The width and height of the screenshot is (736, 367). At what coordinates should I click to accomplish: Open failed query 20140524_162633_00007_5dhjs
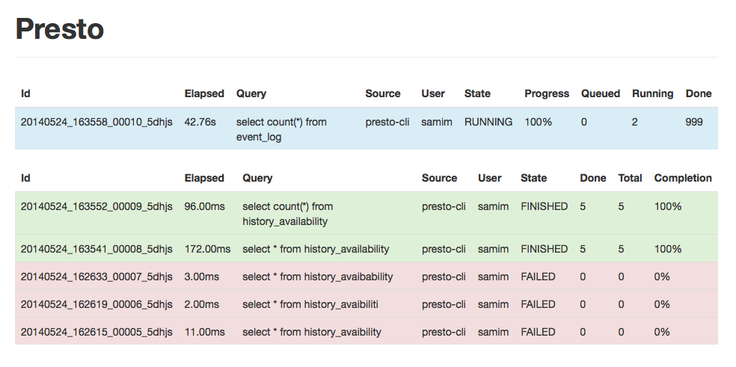[x=96, y=277]
